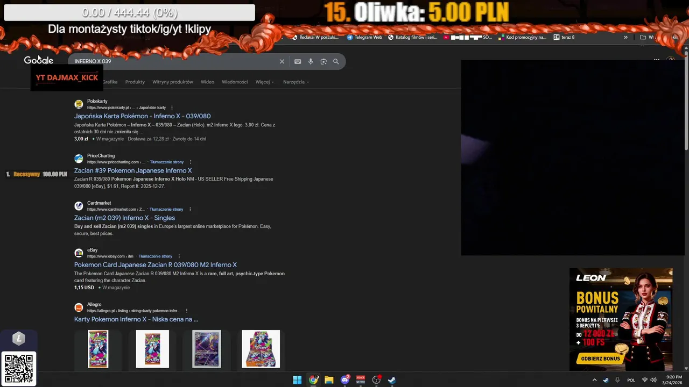Image resolution: width=689 pixels, height=387 pixels.
Task: Open more options for the Pokekarty result
Action: tap(172, 107)
